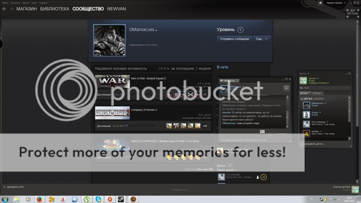
Task: Click the friends list vertical scrollbar
Action: tap(349, 118)
